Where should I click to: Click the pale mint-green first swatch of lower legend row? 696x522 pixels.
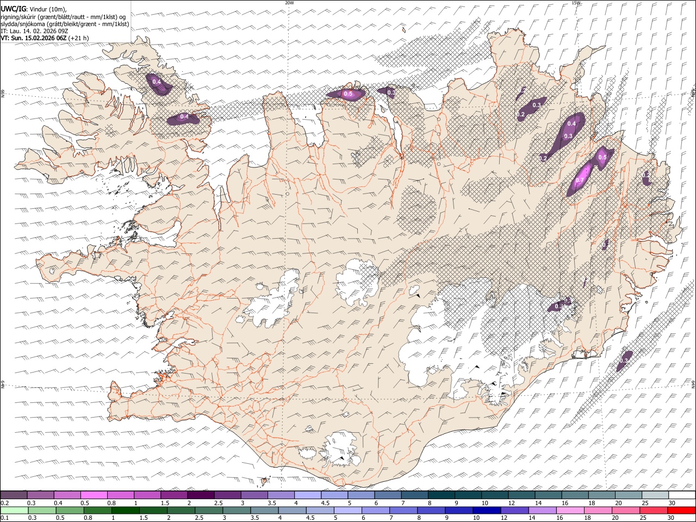[15, 511]
